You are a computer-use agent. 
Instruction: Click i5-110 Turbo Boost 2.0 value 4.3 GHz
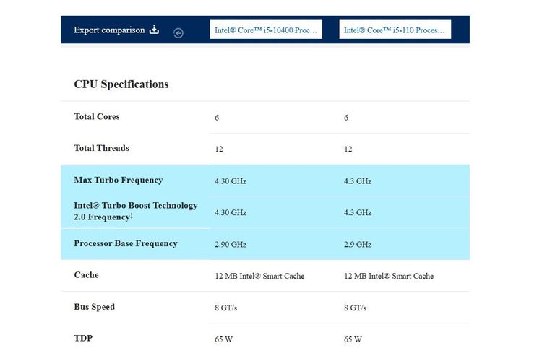pos(358,212)
